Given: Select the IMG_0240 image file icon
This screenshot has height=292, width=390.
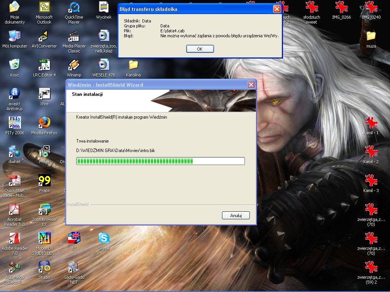Looking at the screenshot, I should pos(371,10).
